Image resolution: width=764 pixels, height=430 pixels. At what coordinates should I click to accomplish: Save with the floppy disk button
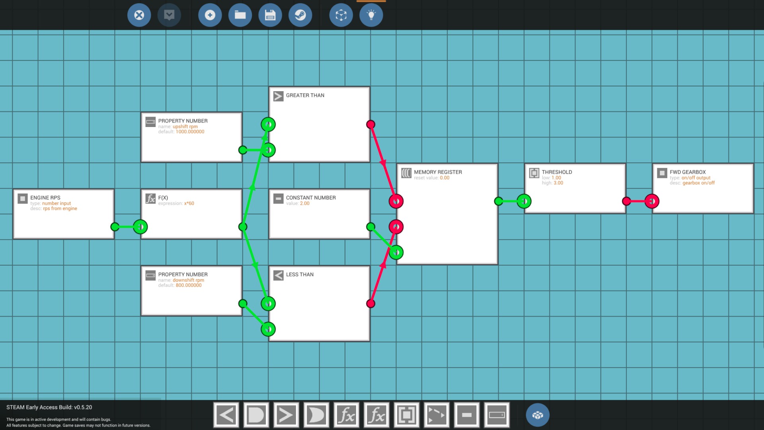[270, 15]
